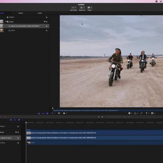
Task: Toggle lock on the motorbikes video layer
Action: 47,26
